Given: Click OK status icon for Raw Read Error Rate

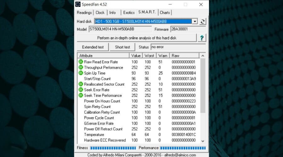Looking at the screenshot, I should (81, 62).
